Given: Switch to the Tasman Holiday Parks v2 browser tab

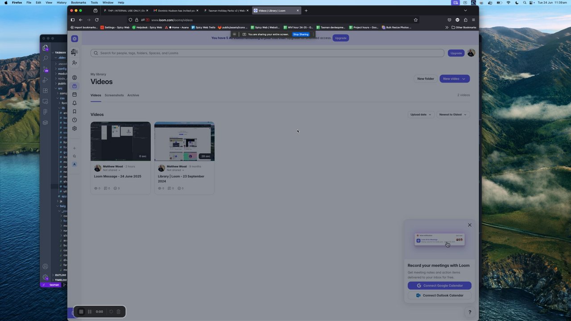Looking at the screenshot, I should pos(226,10).
